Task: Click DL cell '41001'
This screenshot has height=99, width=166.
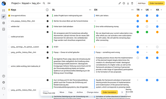Action: click(x=56, y=47)
